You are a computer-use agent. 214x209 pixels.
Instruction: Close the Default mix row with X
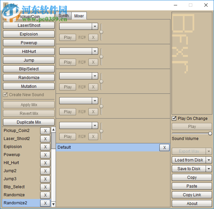(x=164, y=147)
